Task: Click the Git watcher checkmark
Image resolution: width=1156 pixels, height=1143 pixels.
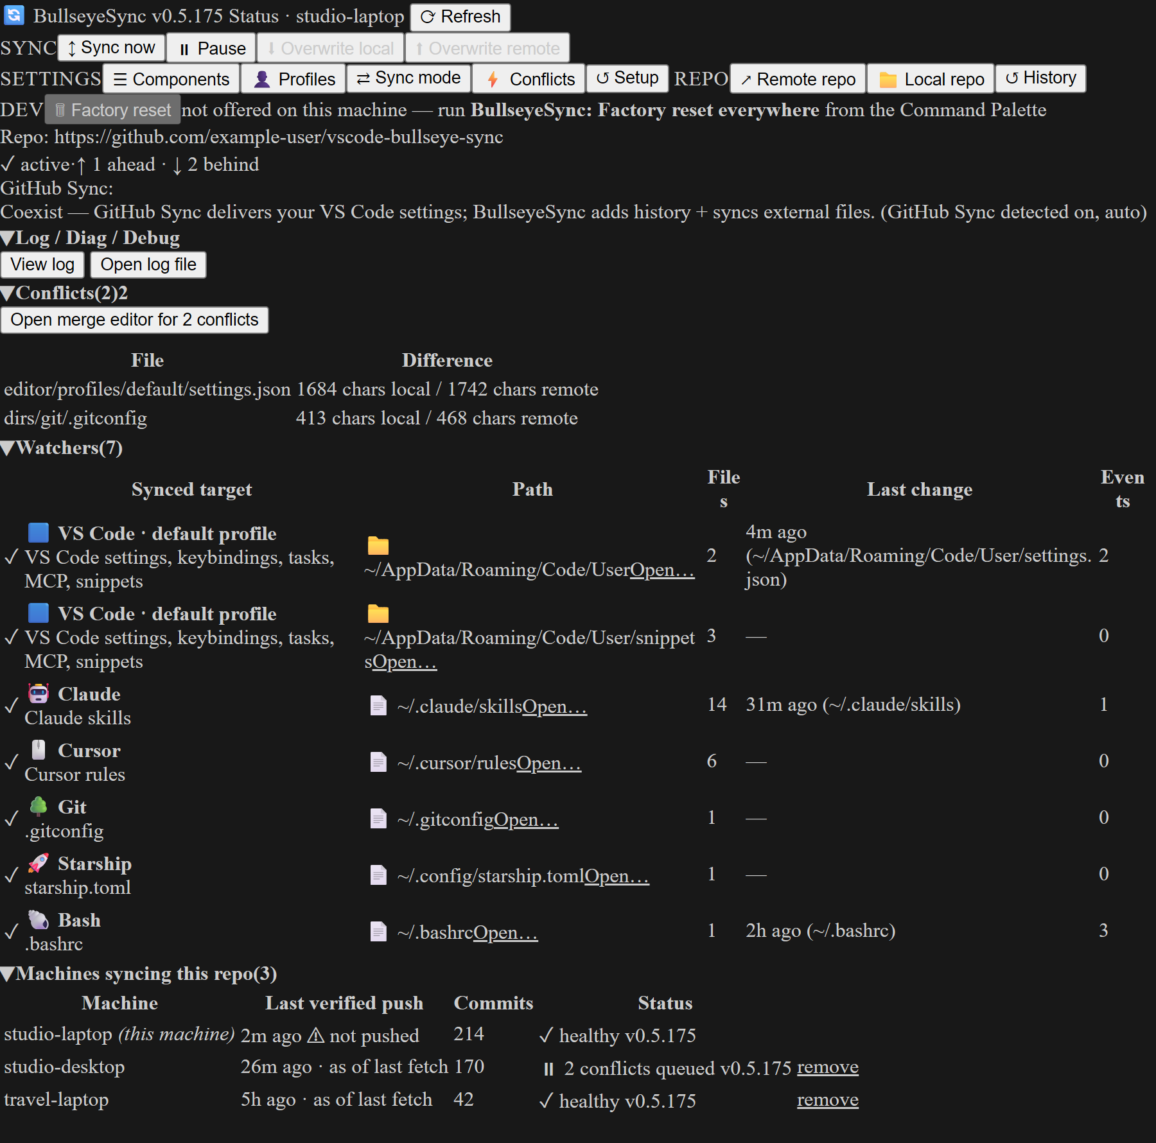Action: [12, 819]
